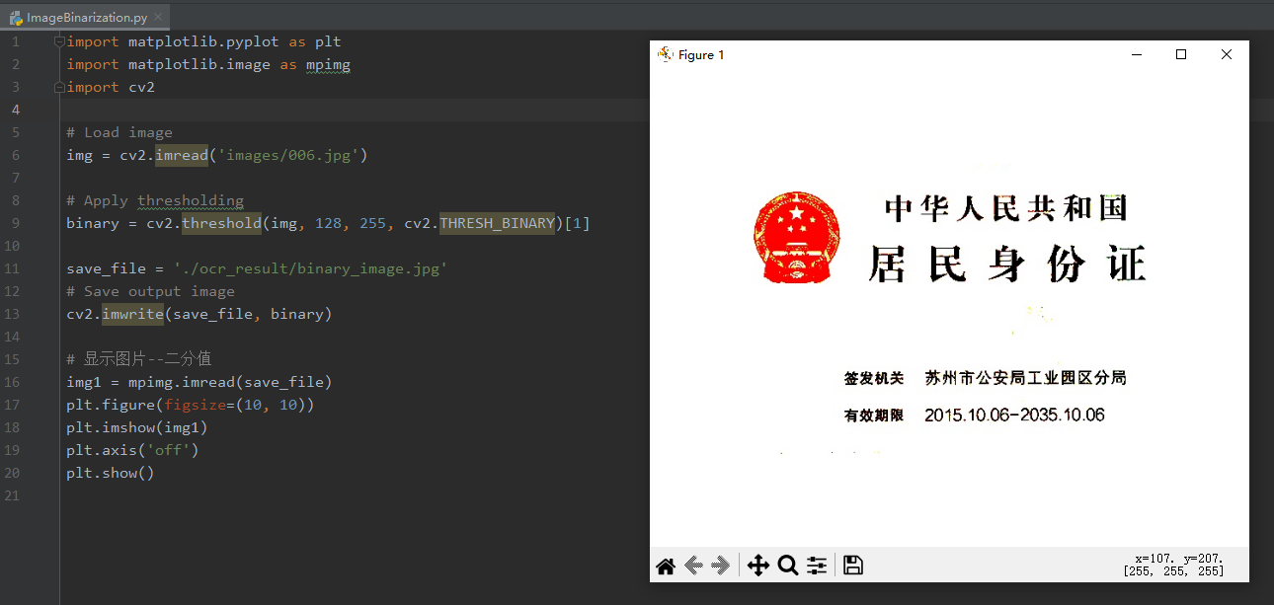Image resolution: width=1274 pixels, height=605 pixels.
Task: Click 'mpimg' alias in line 2
Action: (x=328, y=64)
